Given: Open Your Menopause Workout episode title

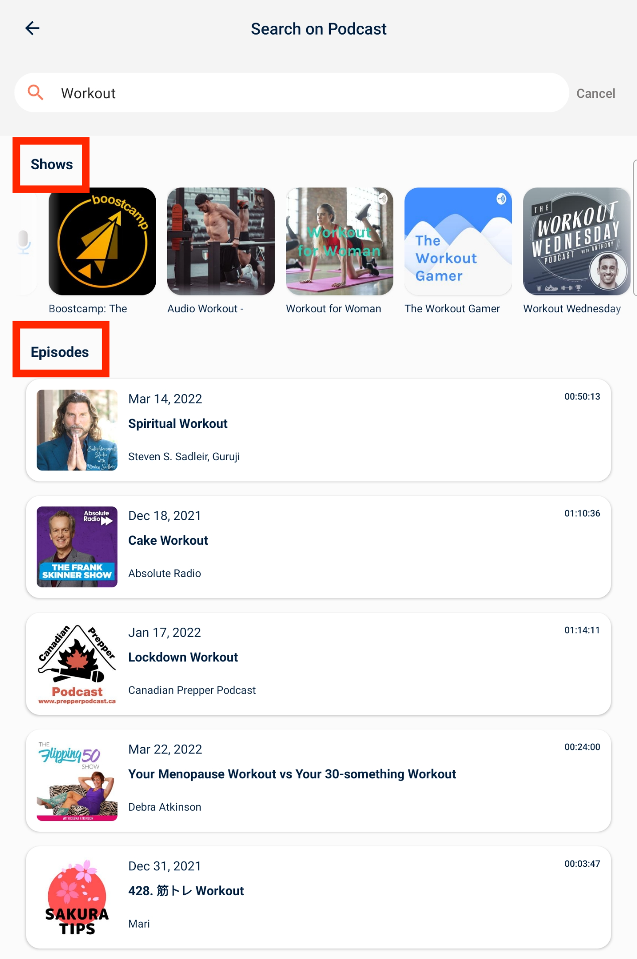Looking at the screenshot, I should coord(292,774).
